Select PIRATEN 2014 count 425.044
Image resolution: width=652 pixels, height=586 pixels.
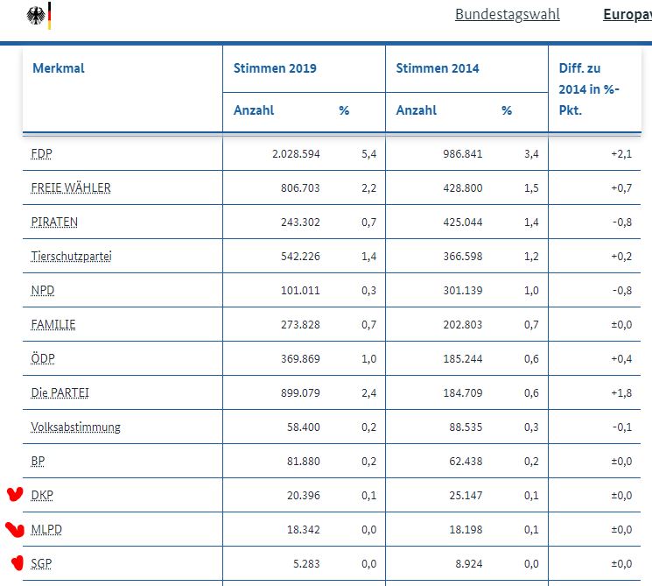pos(463,222)
